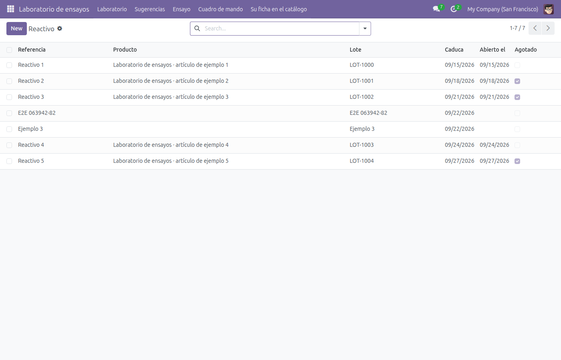The height and width of the screenshot is (360, 561).
Task: Open the My Company (San Francisco) switcher
Action: click(502, 9)
